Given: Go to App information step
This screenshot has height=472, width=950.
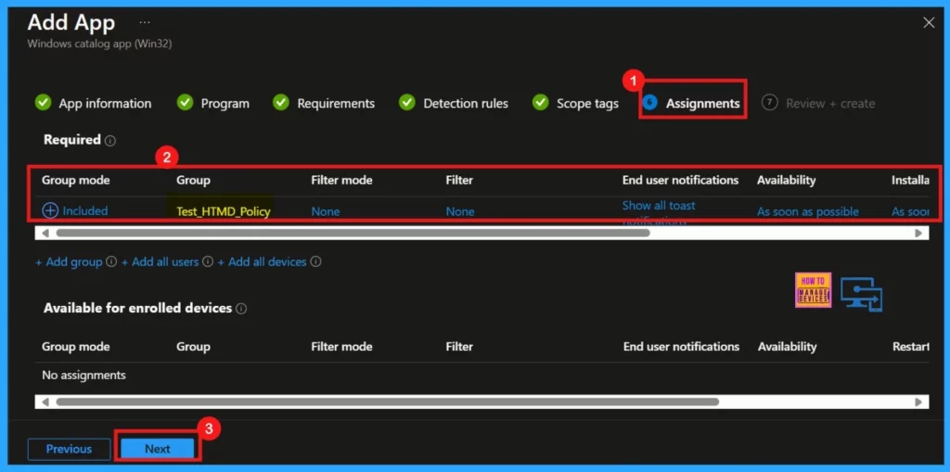Looking at the screenshot, I should (x=94, y=104).
